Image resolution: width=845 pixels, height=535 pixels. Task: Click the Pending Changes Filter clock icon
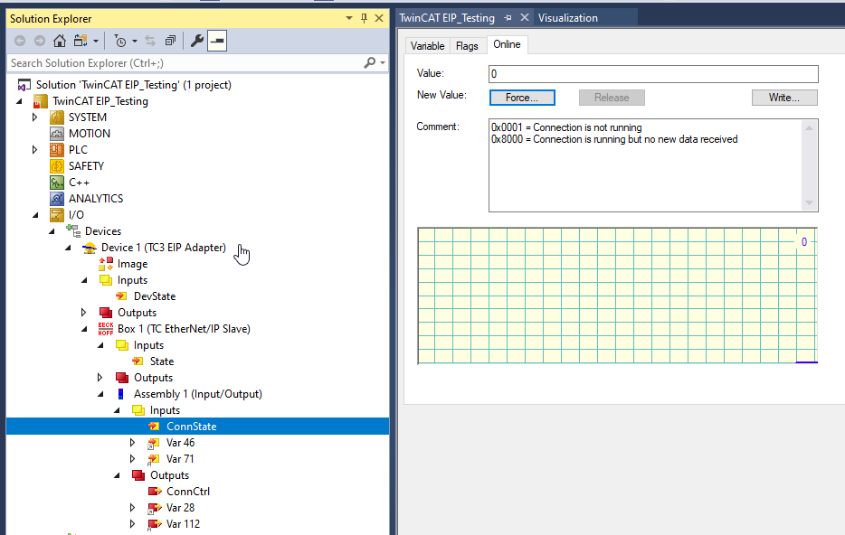pos(120,41)
